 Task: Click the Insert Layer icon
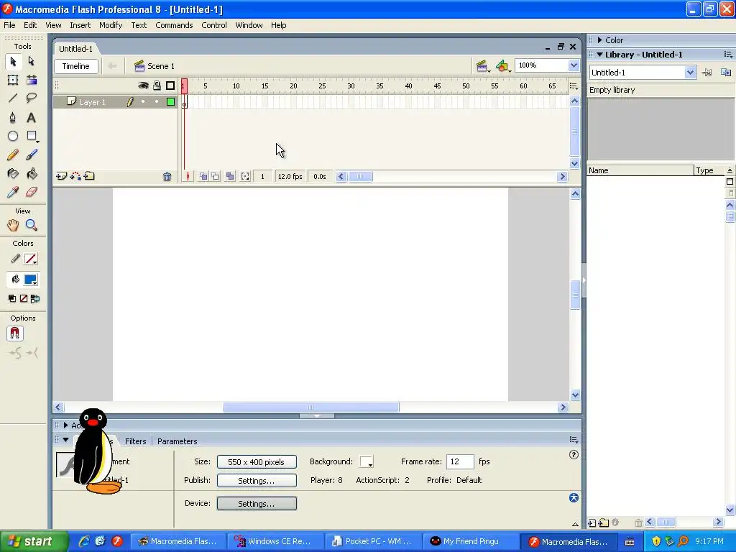coord(62,176)
